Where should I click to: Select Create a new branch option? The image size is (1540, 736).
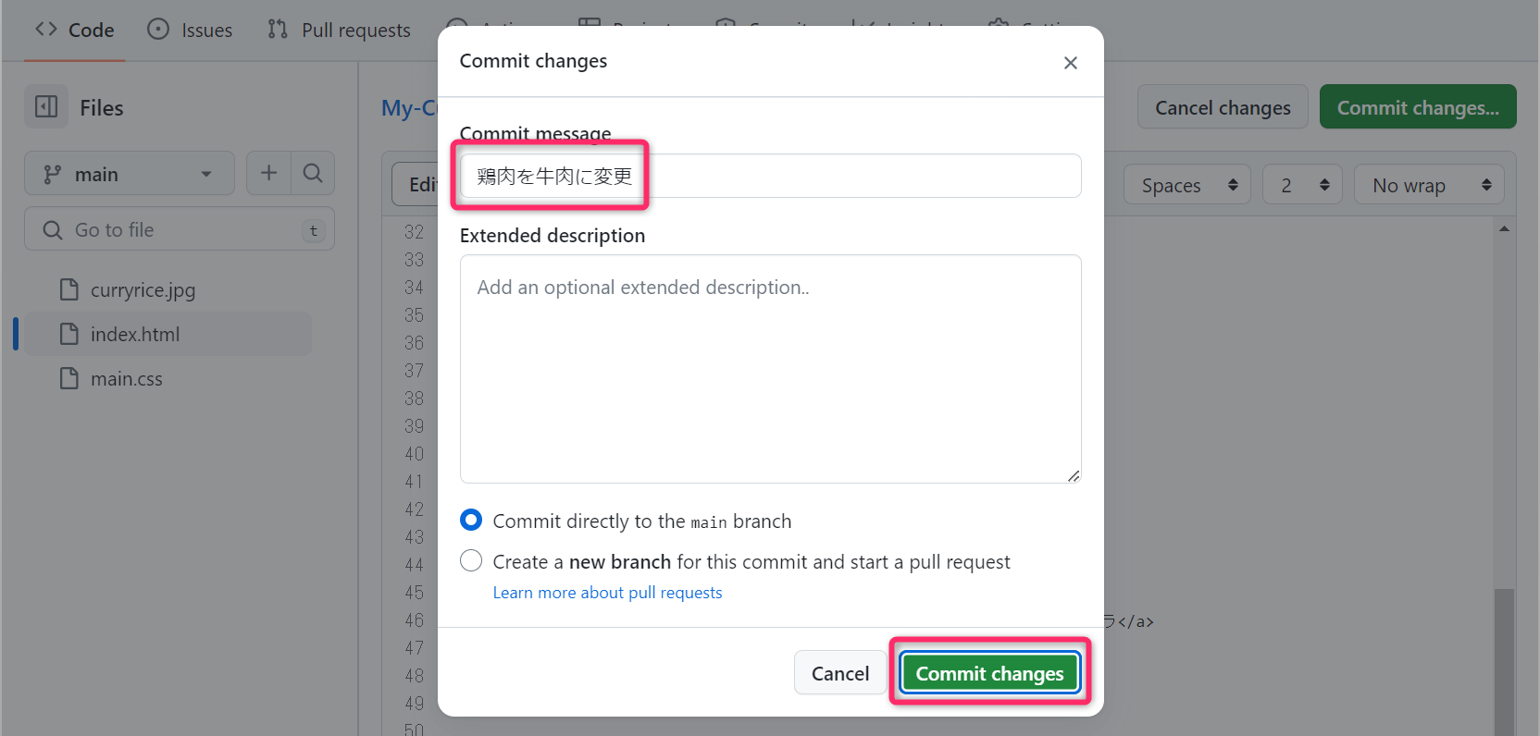[x=471, y=561]
